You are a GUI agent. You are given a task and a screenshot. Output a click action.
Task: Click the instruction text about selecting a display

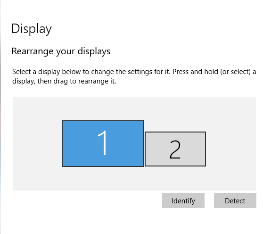tap(134, 76)
